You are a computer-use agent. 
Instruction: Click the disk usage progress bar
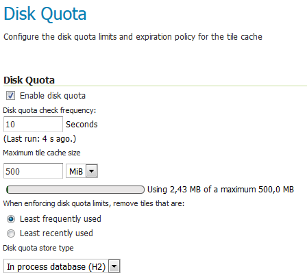(75, 190)
